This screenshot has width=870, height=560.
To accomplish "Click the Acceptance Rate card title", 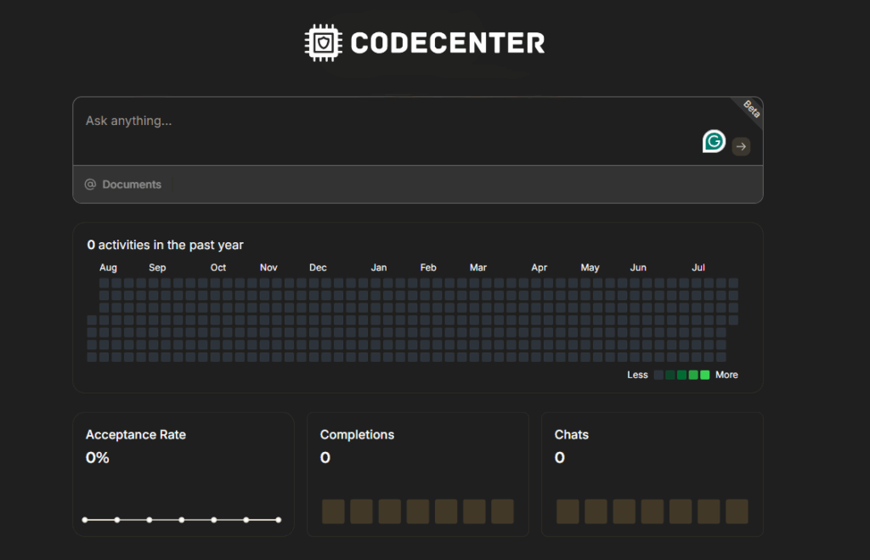I will (136, 434).
